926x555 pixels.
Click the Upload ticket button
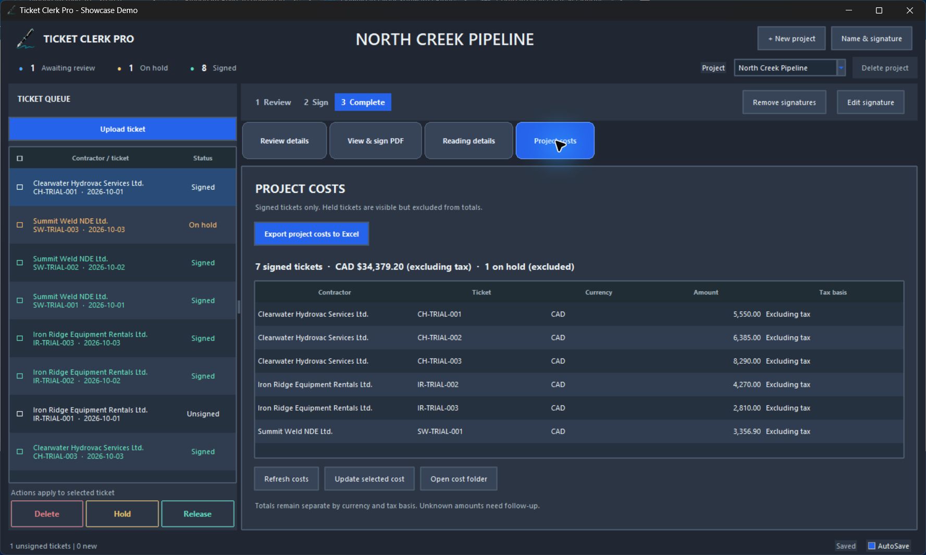point(123,129)
